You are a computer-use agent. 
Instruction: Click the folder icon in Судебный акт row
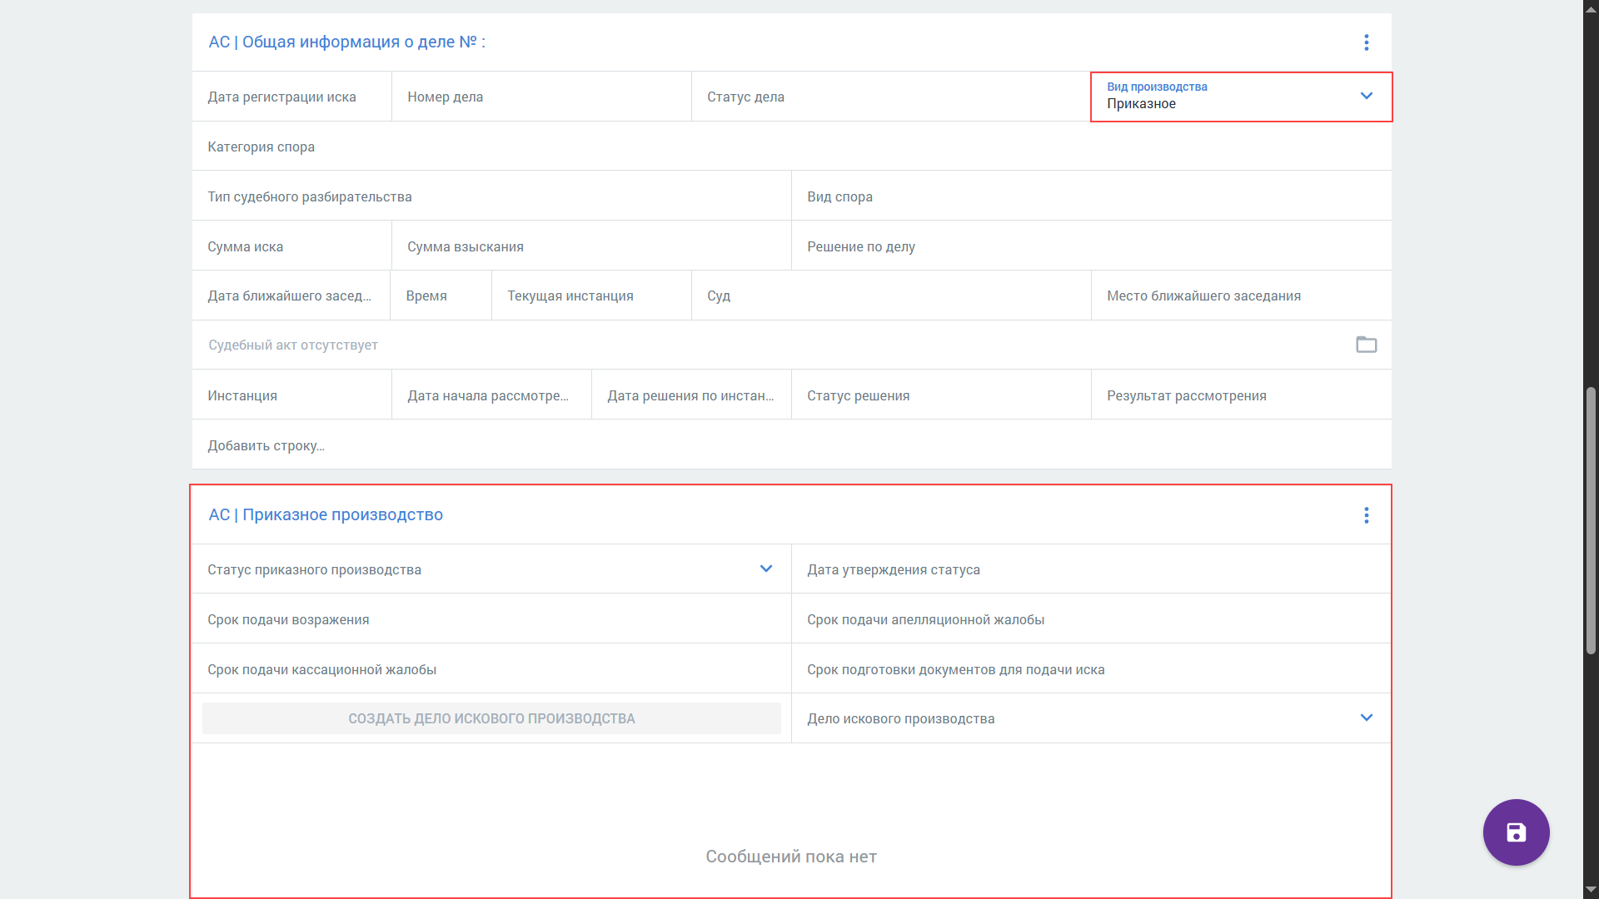[1366, 345]
